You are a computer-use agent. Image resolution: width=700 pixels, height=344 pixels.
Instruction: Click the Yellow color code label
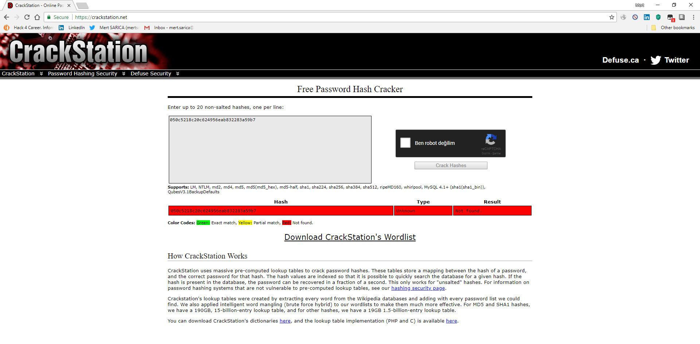[245, 223]
